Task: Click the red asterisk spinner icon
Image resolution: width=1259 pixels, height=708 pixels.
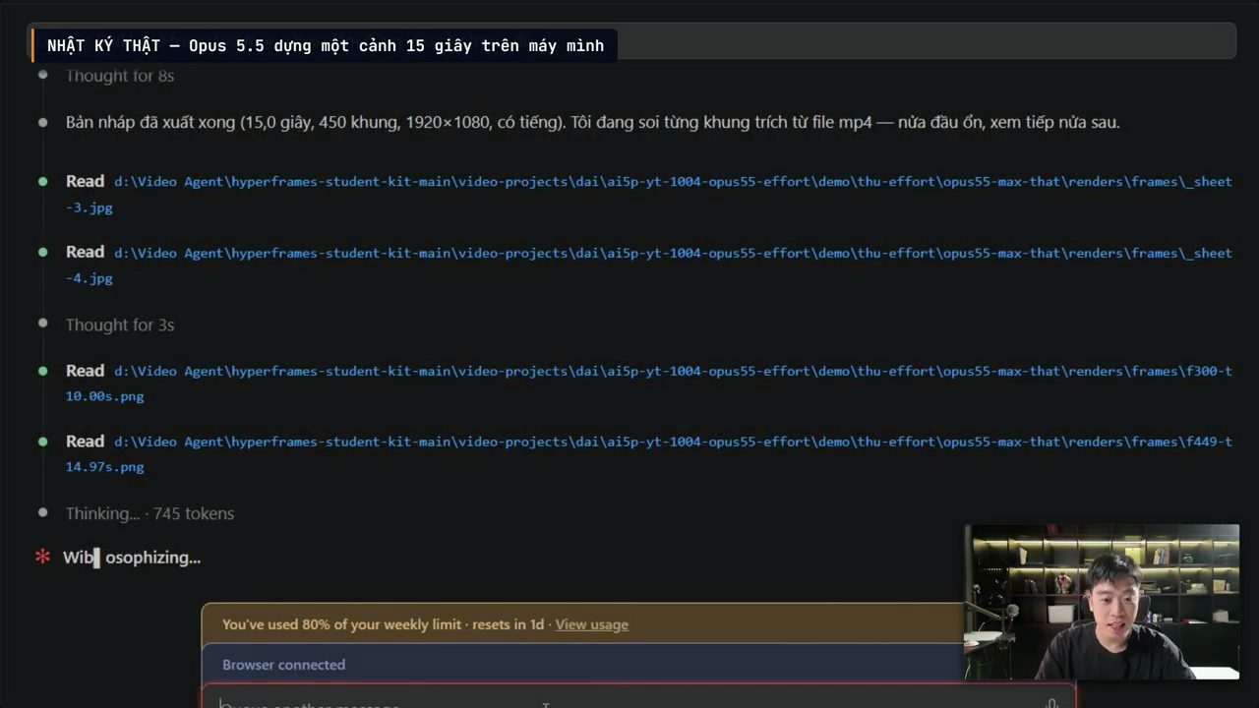Action: point(42,557)
